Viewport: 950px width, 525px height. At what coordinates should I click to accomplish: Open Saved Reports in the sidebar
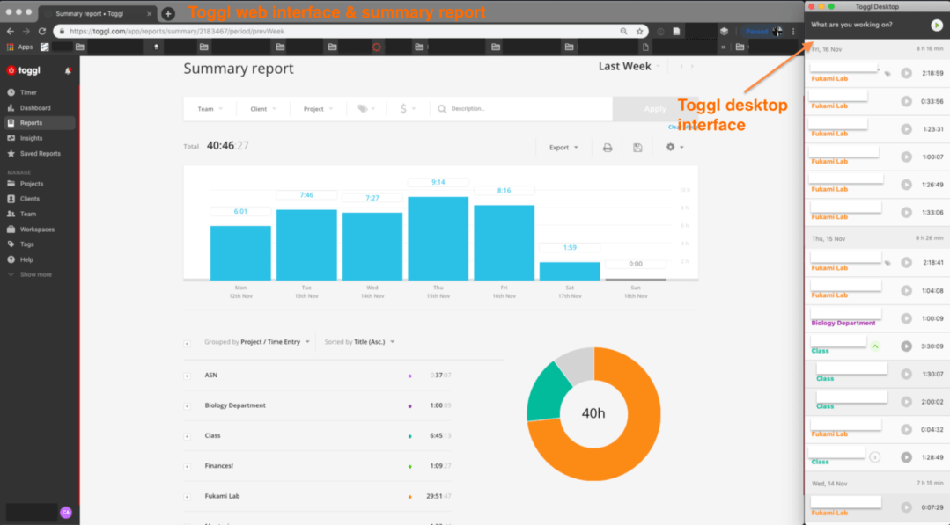40,154
